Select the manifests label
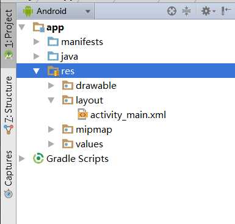The height and width of the screenshot is (224, 235). (x=82, y=42)
